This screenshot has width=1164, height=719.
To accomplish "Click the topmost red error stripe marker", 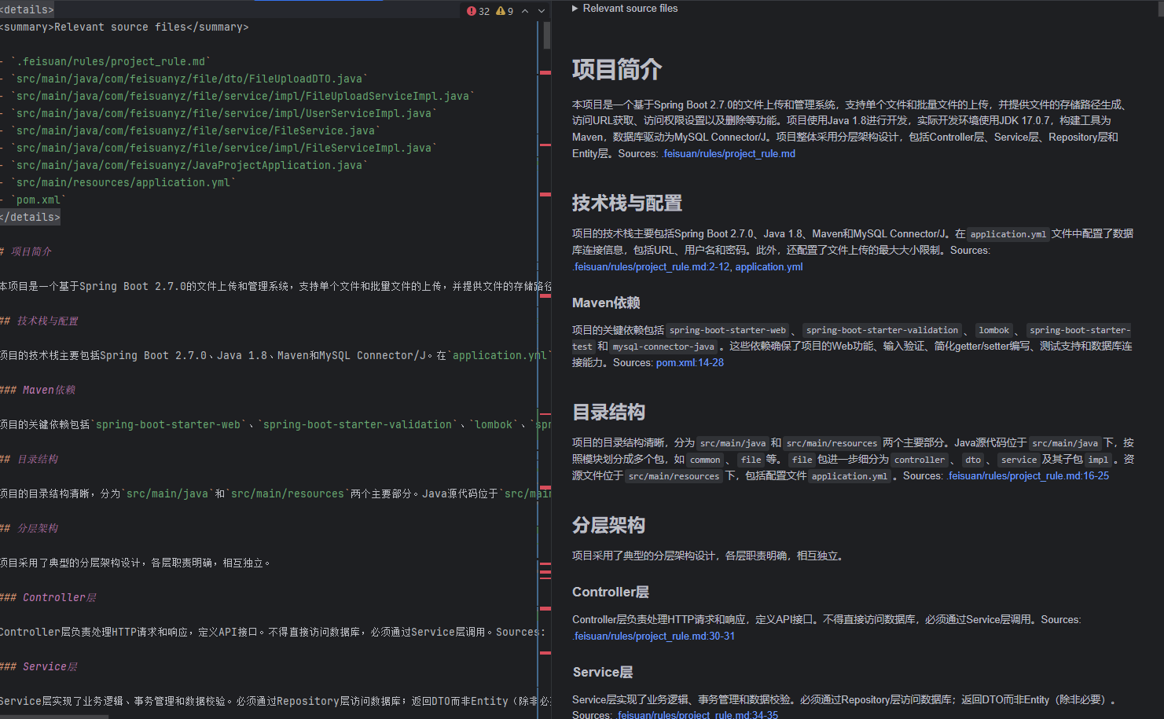I will click(545, 72).
